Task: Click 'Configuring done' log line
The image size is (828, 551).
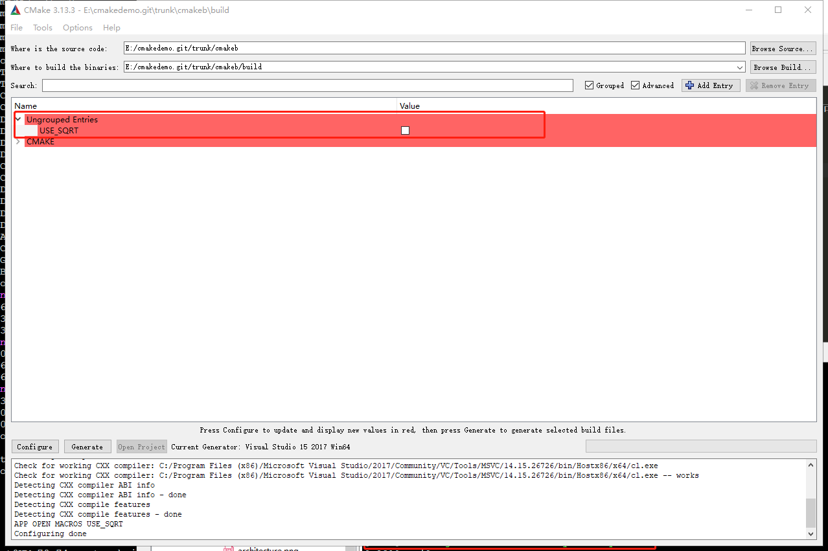Action: [x=51, y=534]
